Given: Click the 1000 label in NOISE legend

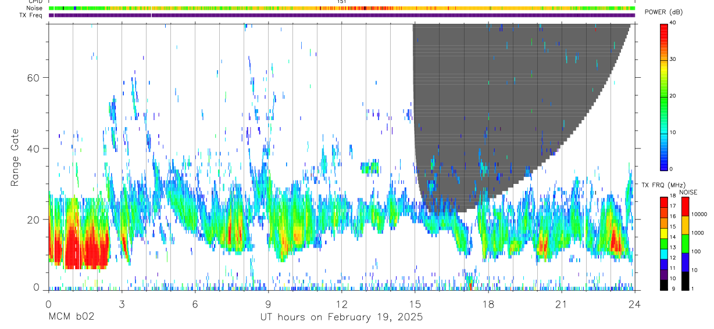Looking at the screenshot, I should pos(698,233).
